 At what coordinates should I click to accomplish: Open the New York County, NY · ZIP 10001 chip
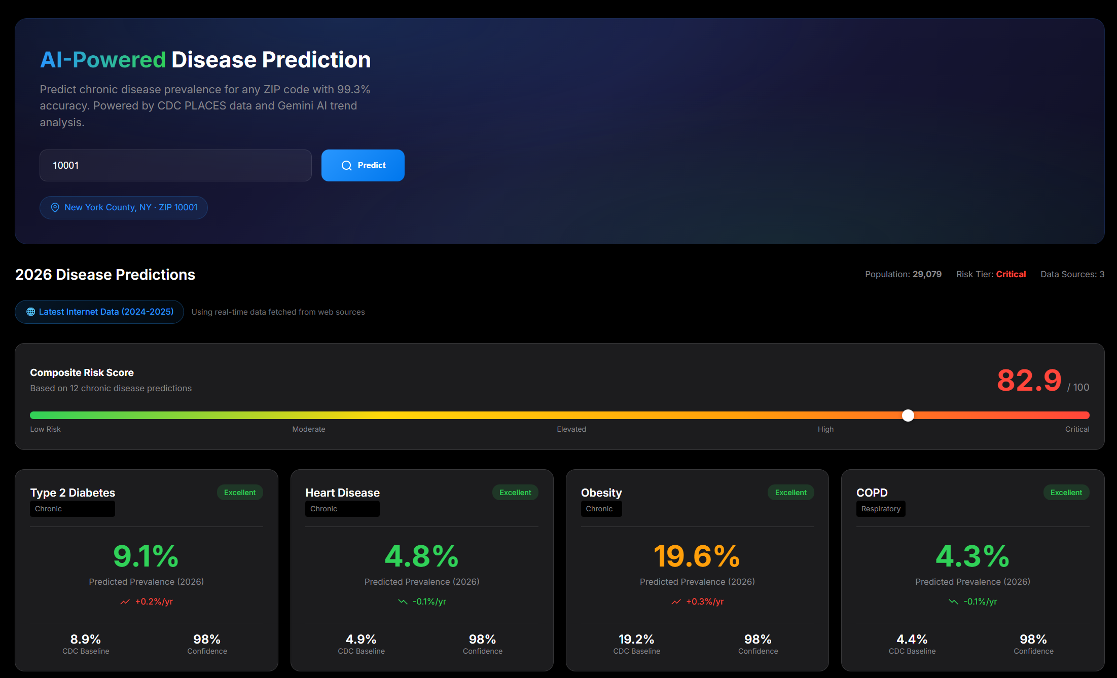coord(123,207)
